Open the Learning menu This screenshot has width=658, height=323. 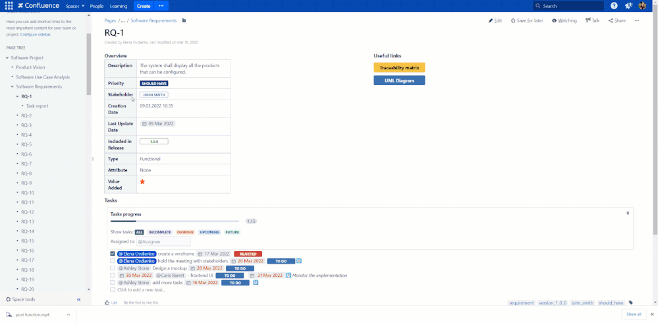(x=119, y=7)
